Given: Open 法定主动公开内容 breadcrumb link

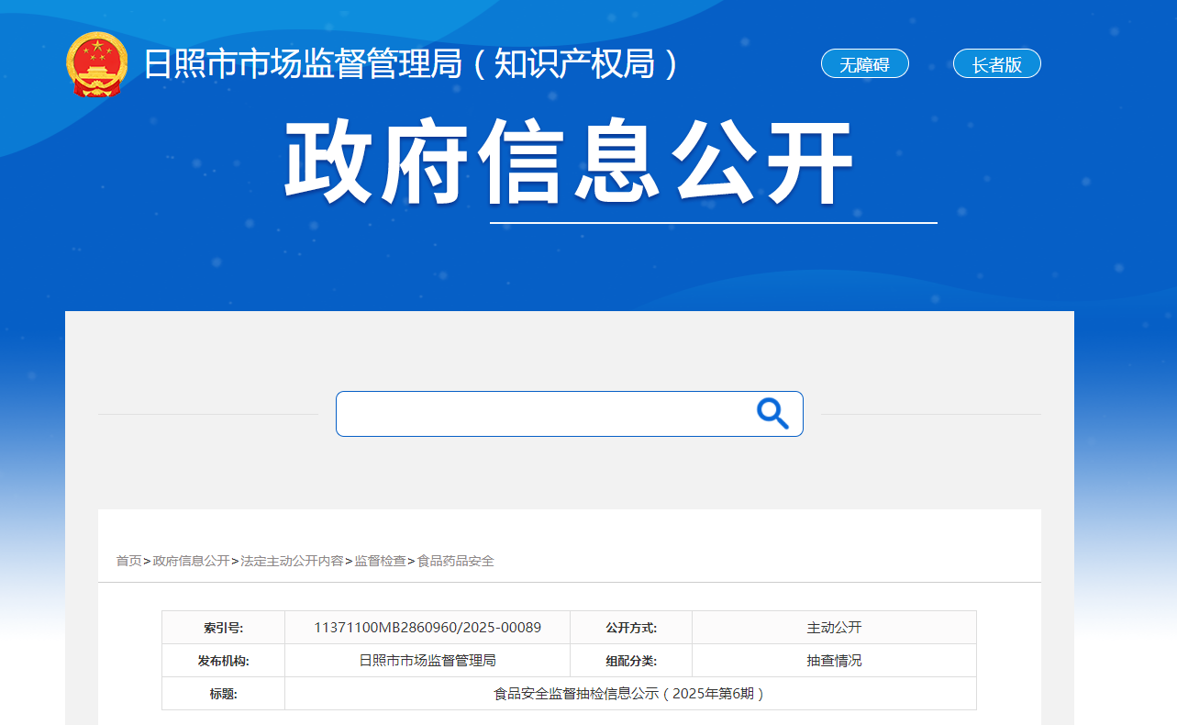Looking at the screenshot, I should [292, 561].
